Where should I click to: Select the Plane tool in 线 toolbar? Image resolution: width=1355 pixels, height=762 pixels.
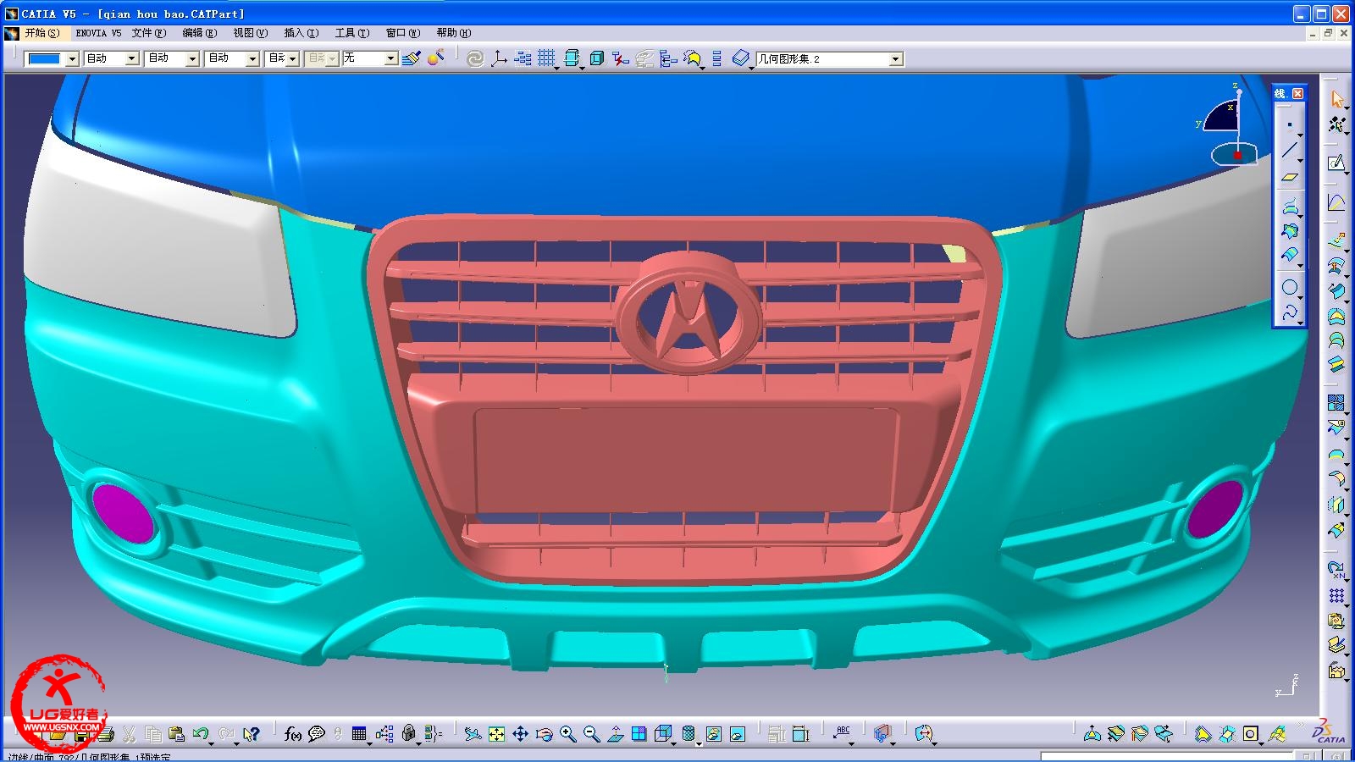(1290, 177)
